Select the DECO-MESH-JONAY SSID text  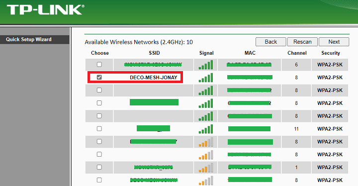(154, 78)
